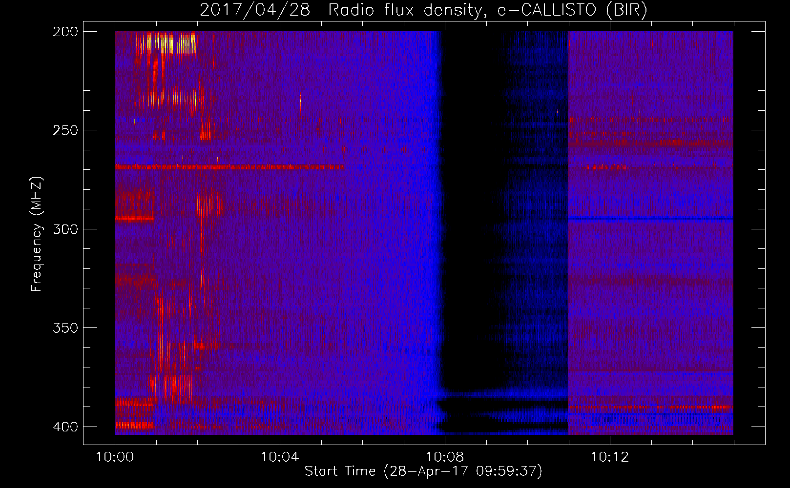Click the 10:04 time tick label
Screen dimensions: 790x488
(280, 457)
